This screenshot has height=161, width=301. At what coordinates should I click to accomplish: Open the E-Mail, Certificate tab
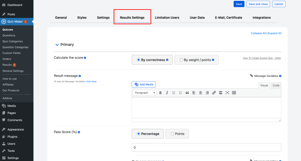(x=228, y=18)
